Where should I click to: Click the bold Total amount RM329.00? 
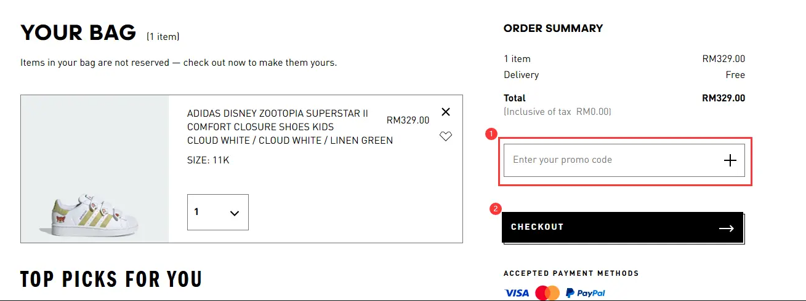tap(723, 98)
